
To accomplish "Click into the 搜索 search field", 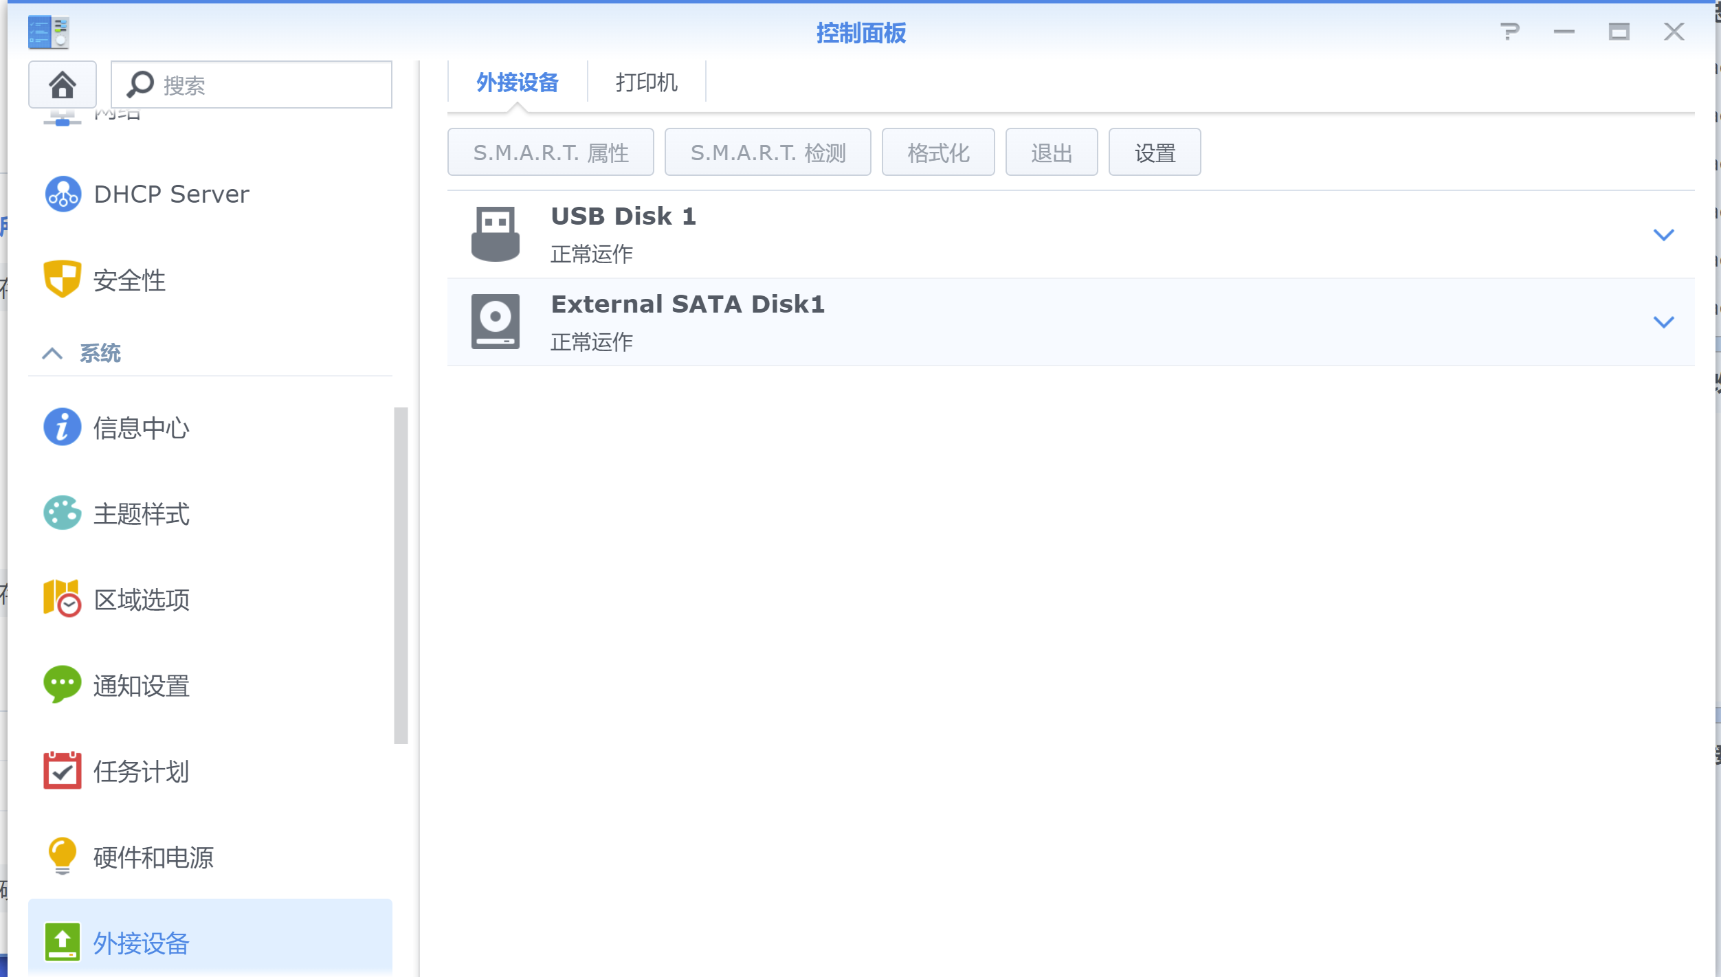I will [x=252, y=85].
